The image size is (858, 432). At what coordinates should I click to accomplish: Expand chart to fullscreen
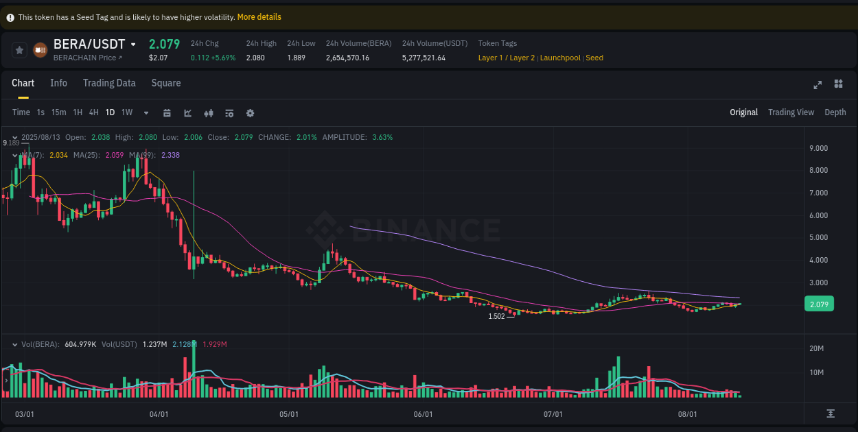[x=818, y=84]
